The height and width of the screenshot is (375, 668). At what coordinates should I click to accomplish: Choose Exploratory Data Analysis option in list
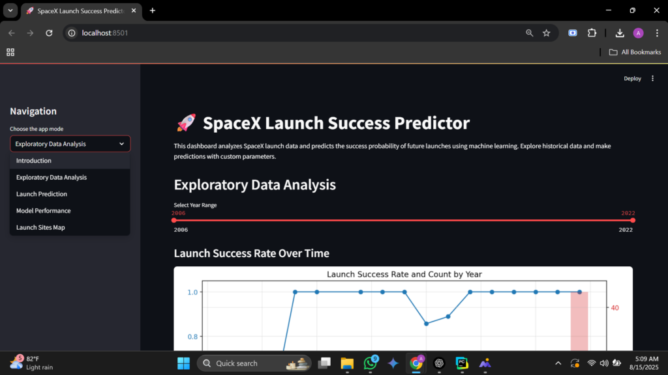pos(70,177)
